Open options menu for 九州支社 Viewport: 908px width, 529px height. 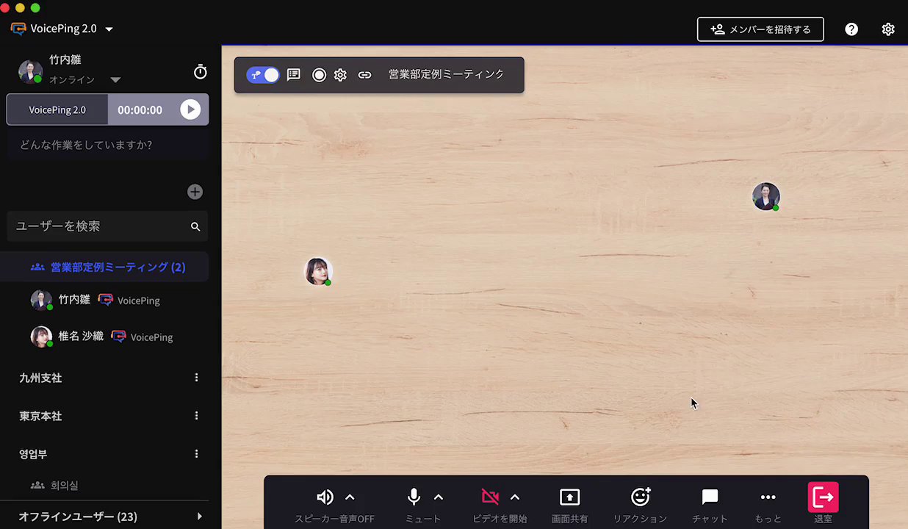196,378
